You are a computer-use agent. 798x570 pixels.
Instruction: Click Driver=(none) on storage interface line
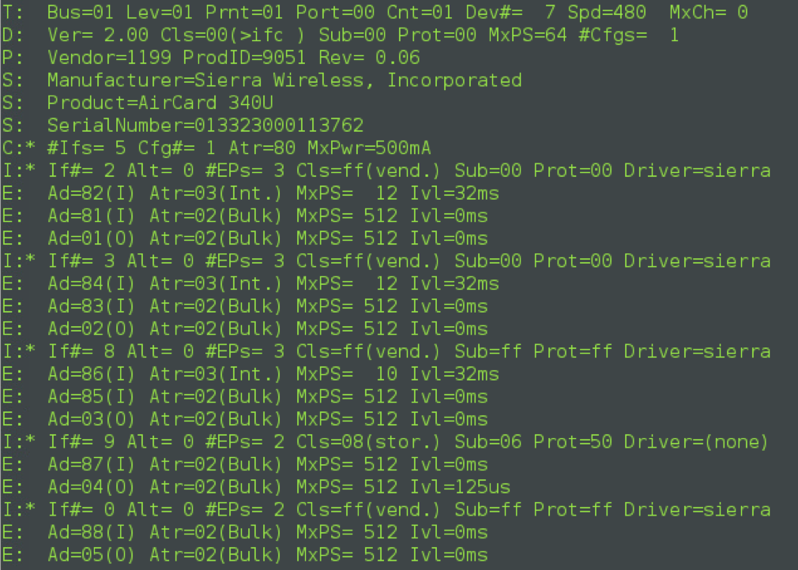[x=696, y=441]
